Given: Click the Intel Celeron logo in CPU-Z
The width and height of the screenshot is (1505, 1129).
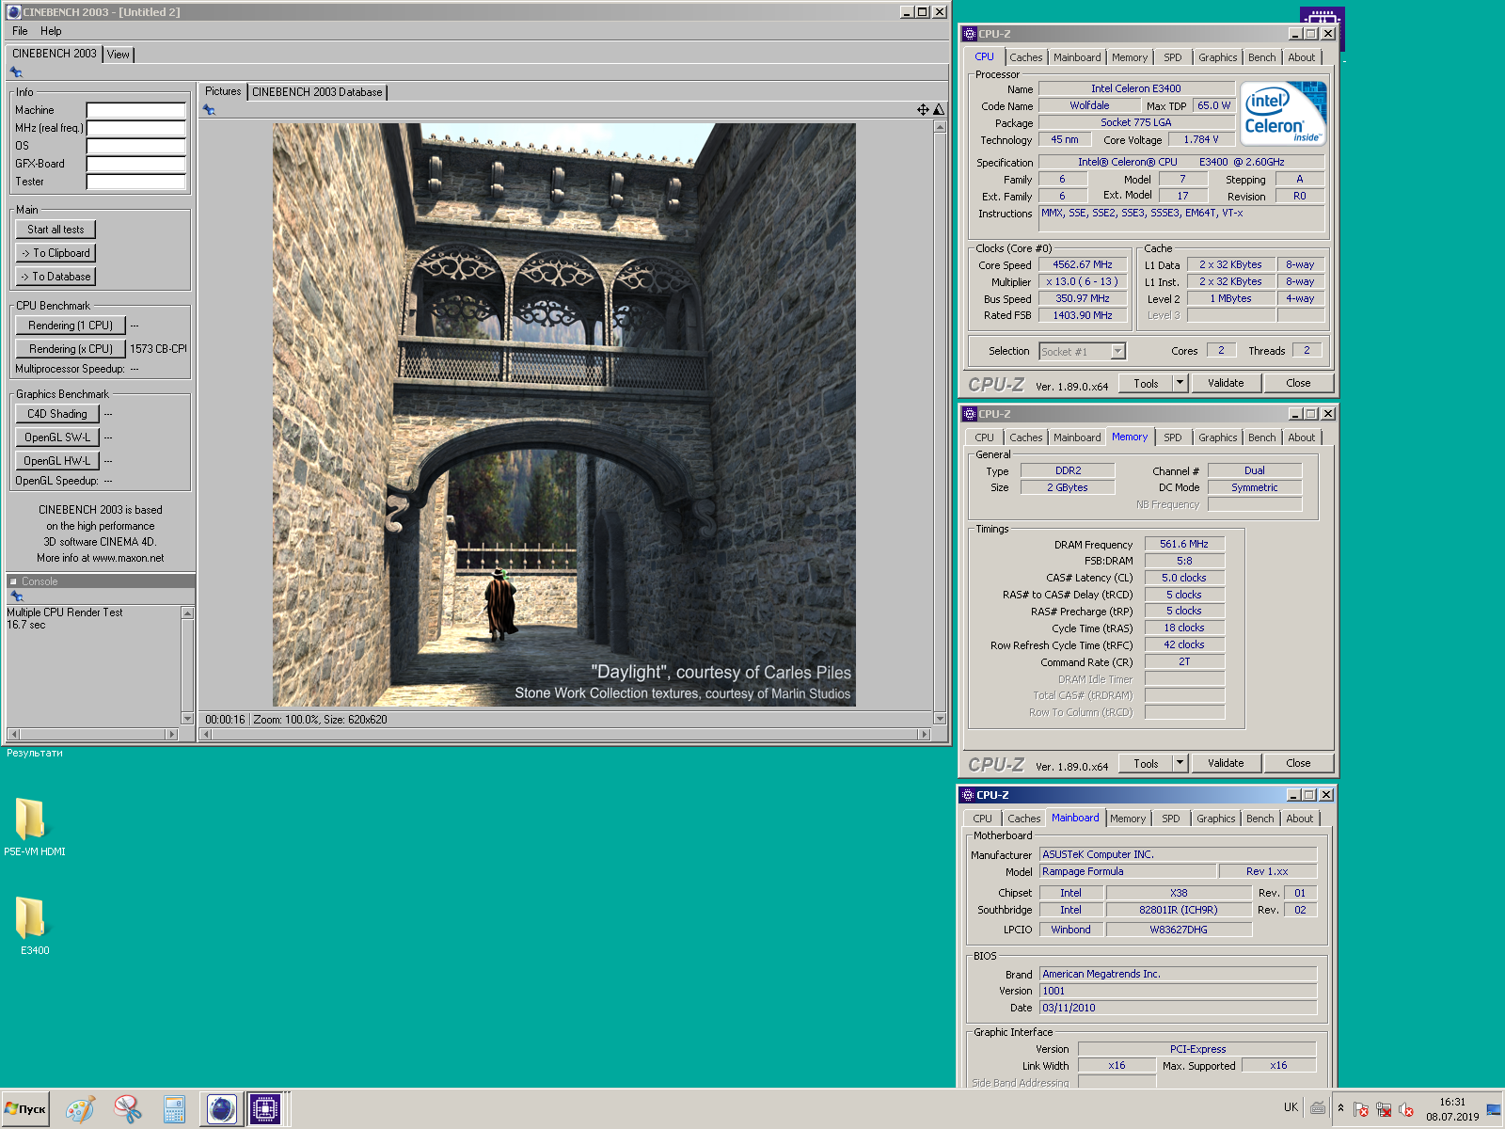Looking at the screenshot, I should [1284, 114].
